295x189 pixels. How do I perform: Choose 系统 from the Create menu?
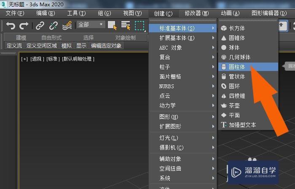182,178
